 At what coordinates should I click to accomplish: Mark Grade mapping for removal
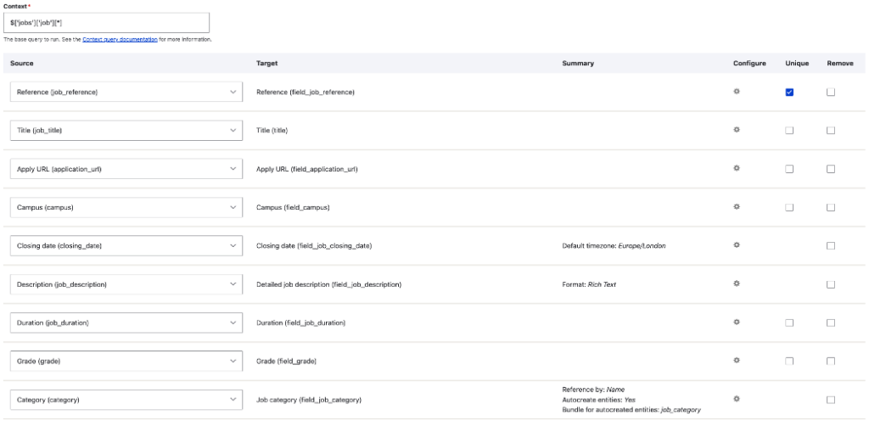831,362
